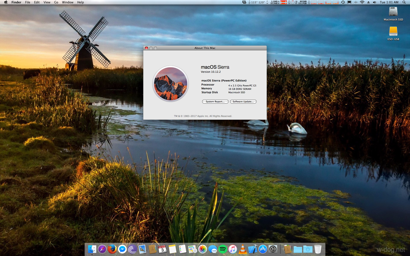Screen dimensions: 410x256
Task: Launch the yellow Notes app
Action: point(172,249)
